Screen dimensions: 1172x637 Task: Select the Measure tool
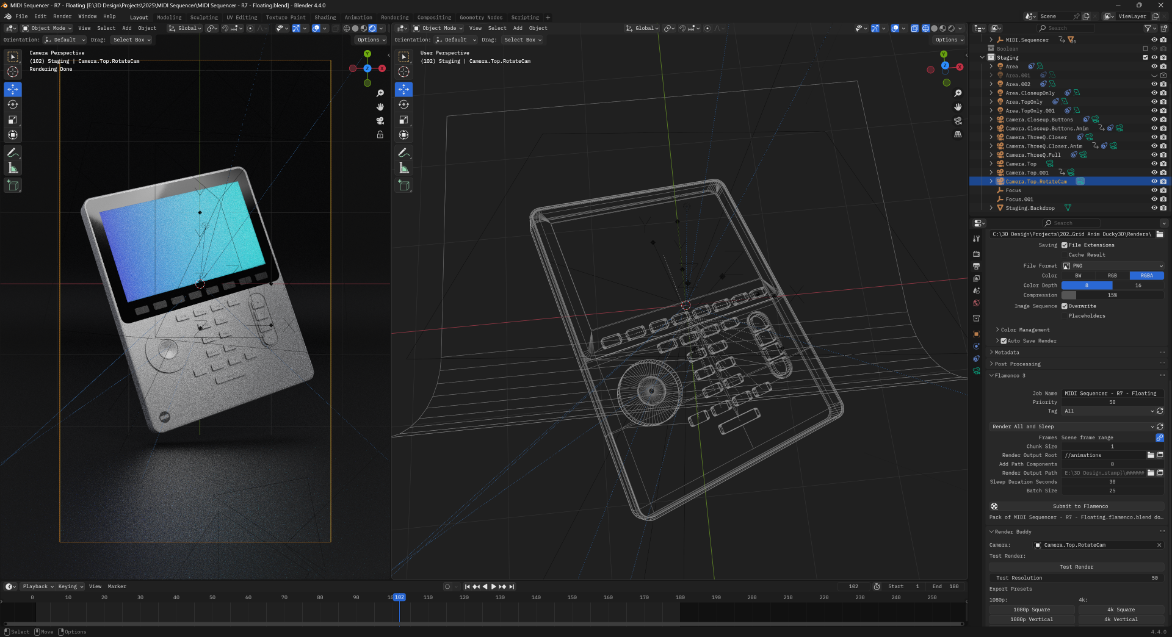point(13,167)
